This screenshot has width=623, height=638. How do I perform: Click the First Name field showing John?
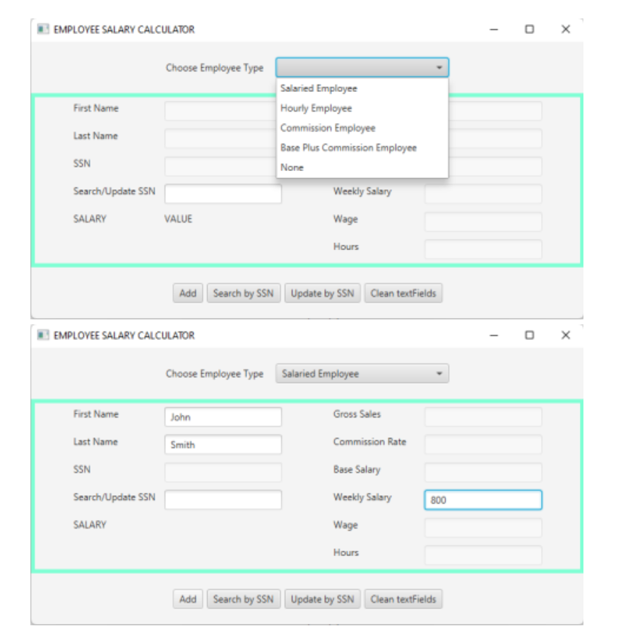coord(221,417)
